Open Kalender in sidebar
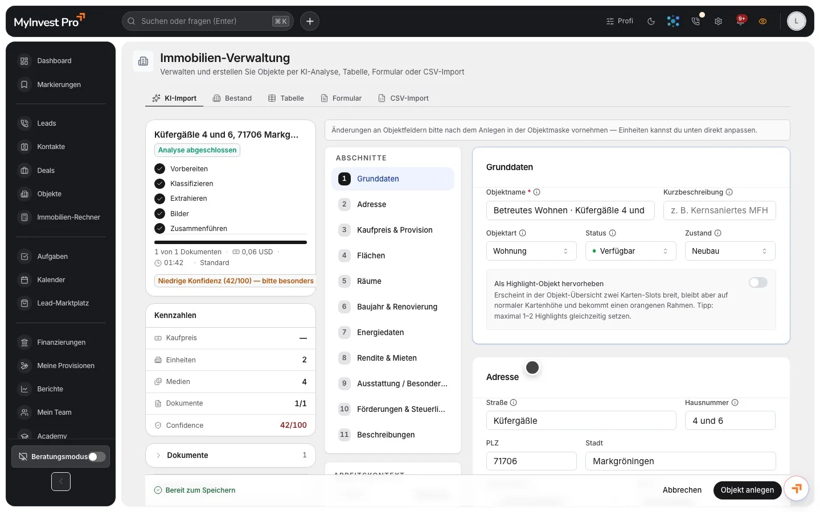 [x=61, y=280]
